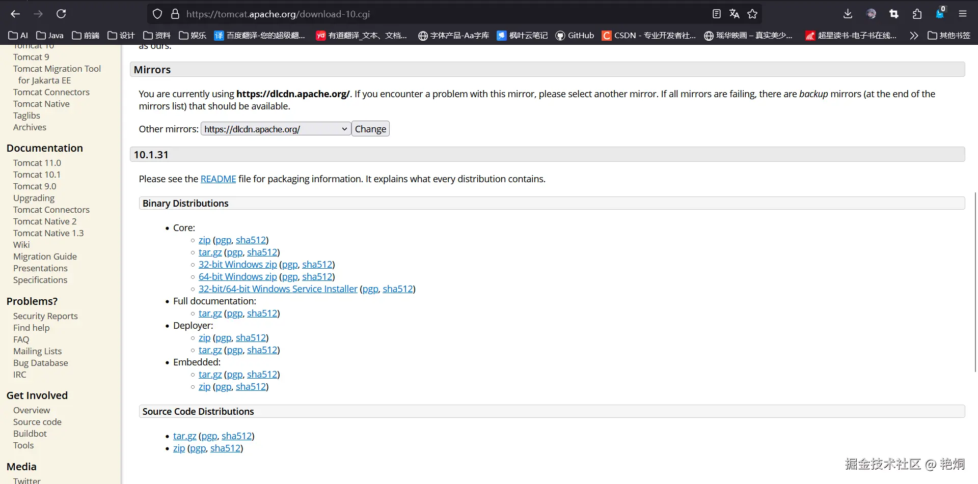The height and width of the screenshot is (484, 978).
Task: Open the Migration Guide link
Action: point(45,257)
